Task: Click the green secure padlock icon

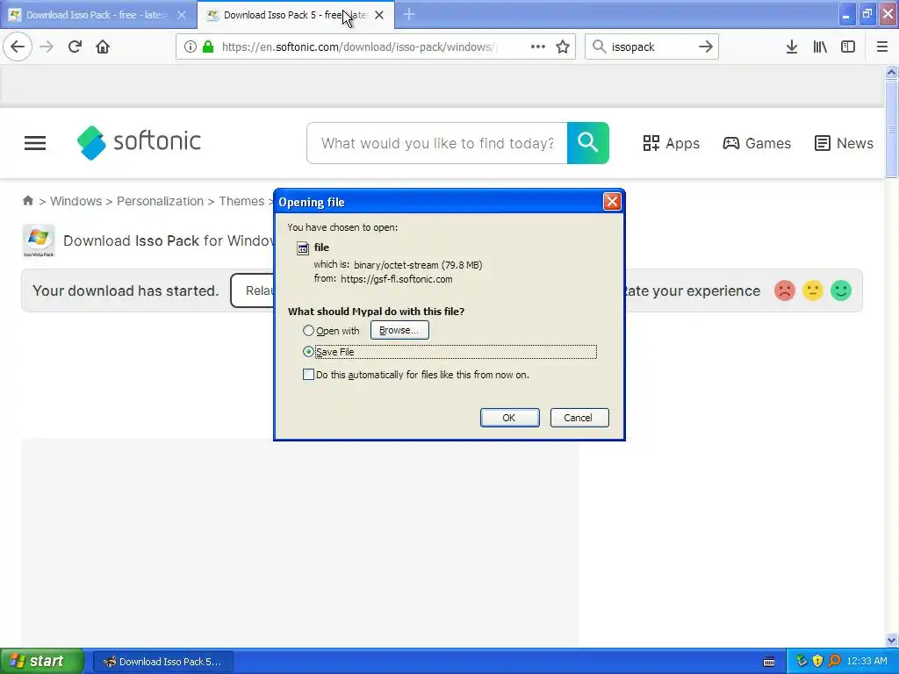Action: coord(207,47)
